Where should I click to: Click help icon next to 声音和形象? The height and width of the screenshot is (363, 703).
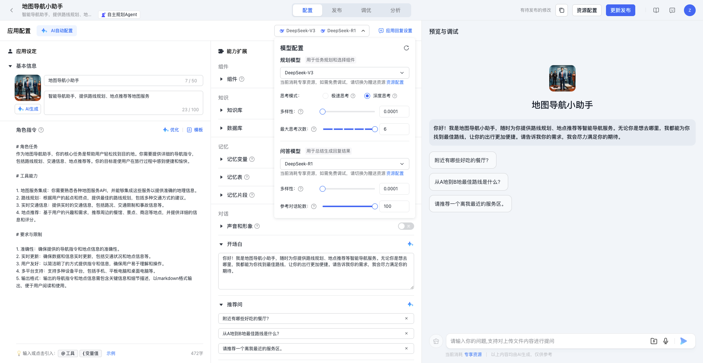point(257,226)
